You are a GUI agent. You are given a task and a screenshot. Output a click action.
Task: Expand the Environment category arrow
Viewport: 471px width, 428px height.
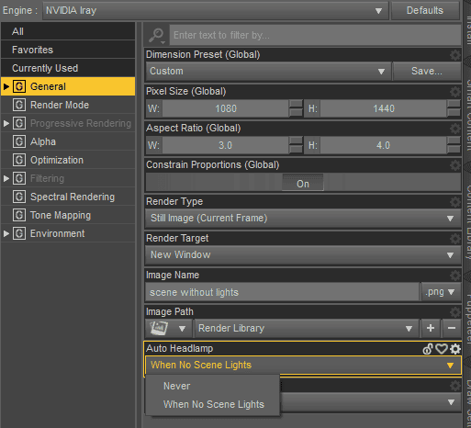(6, 233)
